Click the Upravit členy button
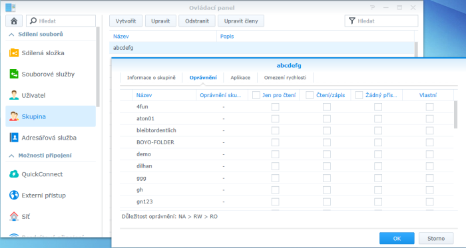 pos(241,21)
